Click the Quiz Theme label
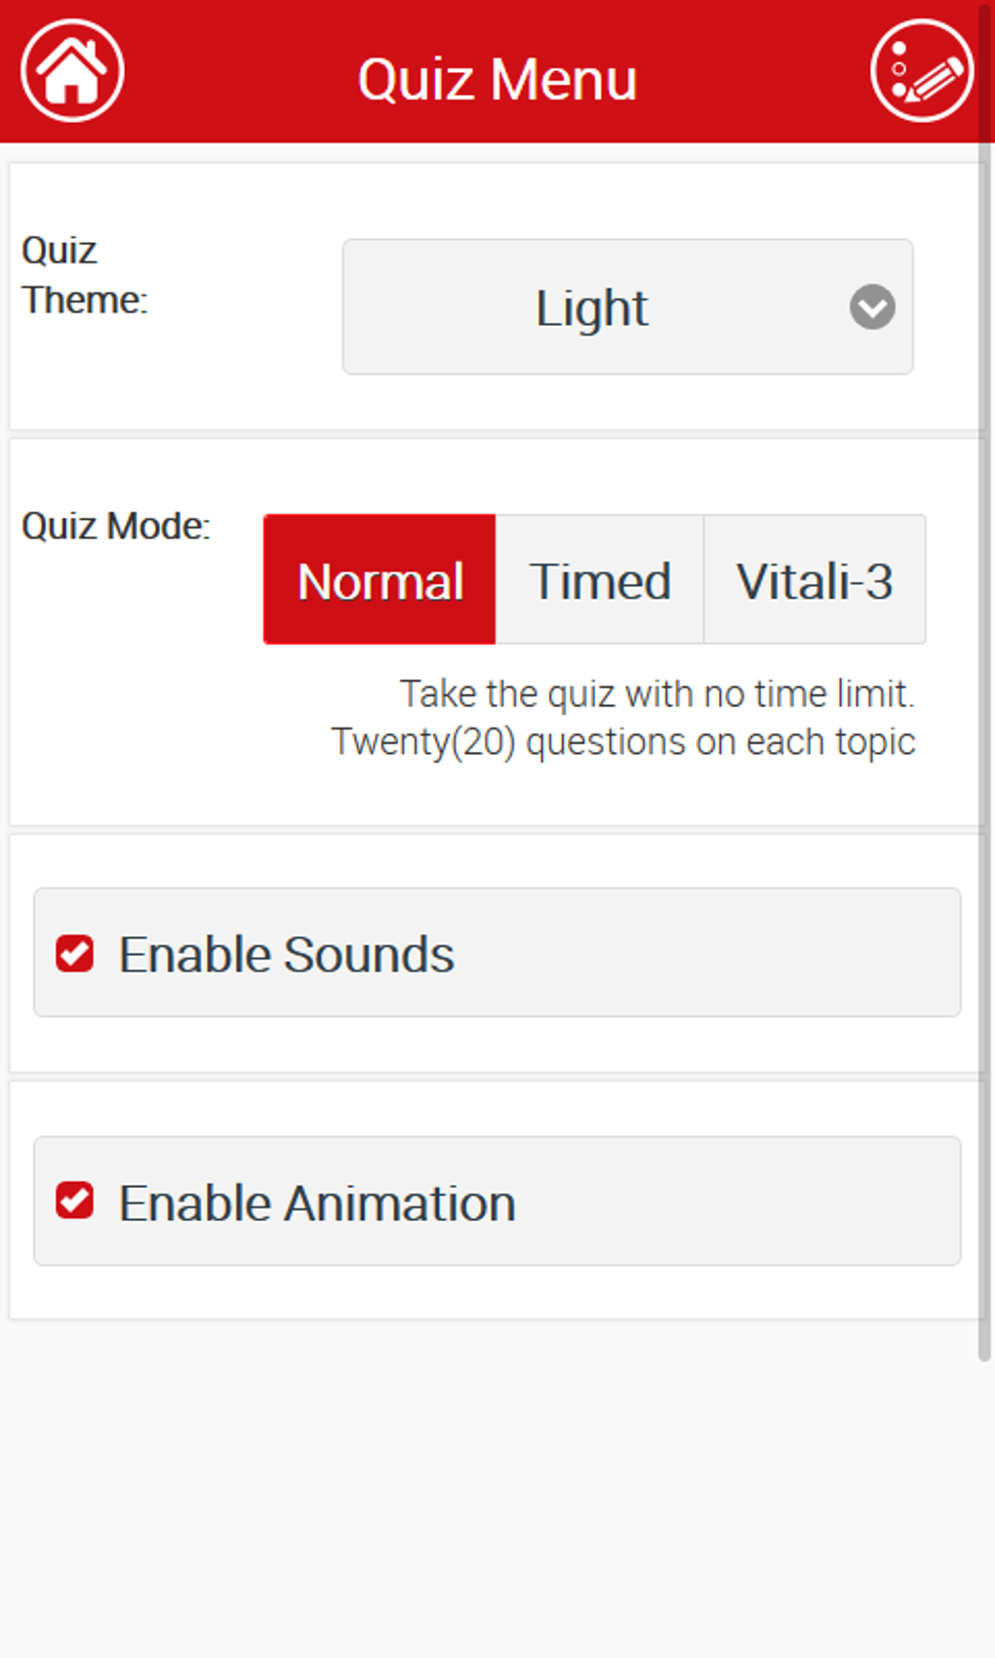995x1658 pixels. [x=84, y=276]
